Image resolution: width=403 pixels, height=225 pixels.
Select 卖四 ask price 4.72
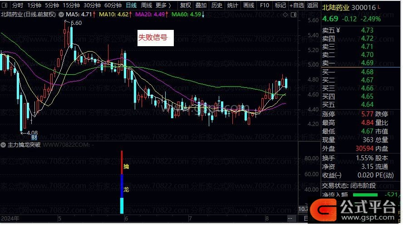(367, 38)
